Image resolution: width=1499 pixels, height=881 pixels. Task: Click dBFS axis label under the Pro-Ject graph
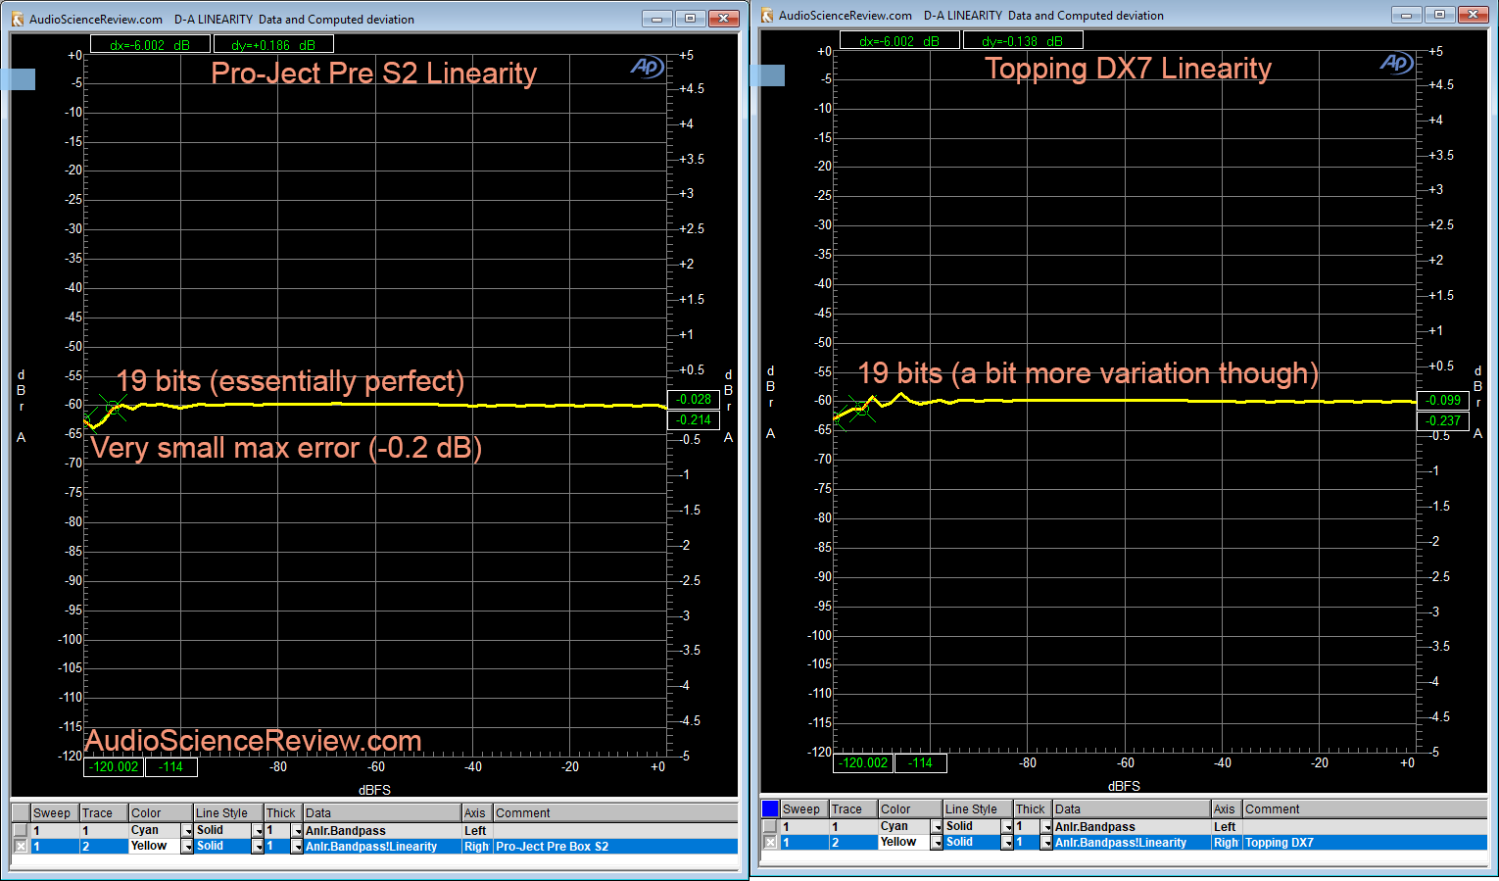[374, 790]
